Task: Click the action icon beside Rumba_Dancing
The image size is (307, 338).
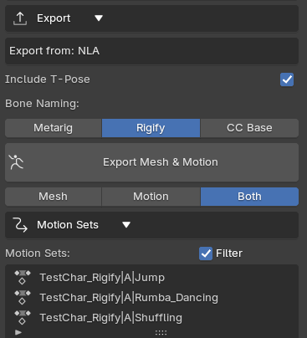Action: pyautogui.click(x=23, y=298)
